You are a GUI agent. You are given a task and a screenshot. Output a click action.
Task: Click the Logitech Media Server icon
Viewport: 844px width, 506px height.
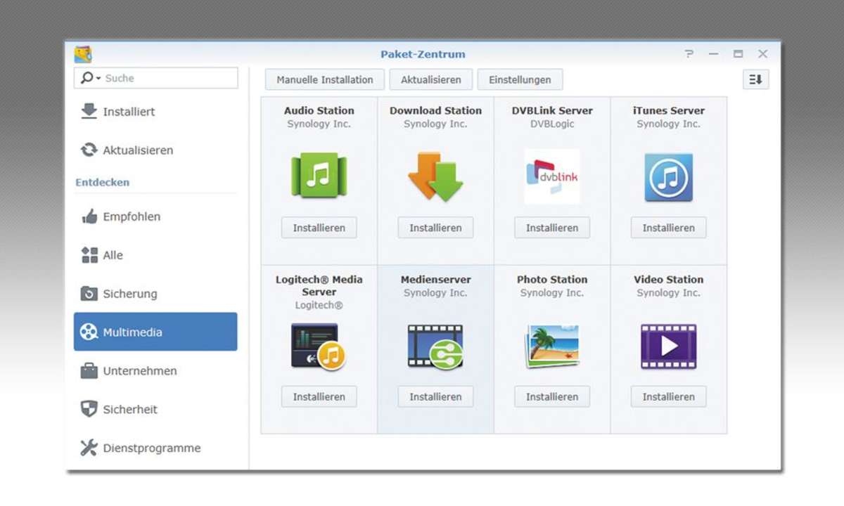coord(319,346)
